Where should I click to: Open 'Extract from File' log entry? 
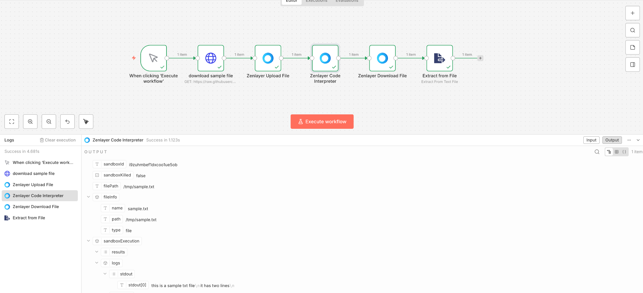point(40,218)
